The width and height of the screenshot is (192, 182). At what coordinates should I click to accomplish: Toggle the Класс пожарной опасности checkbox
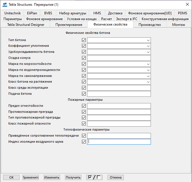coord(84,124)
